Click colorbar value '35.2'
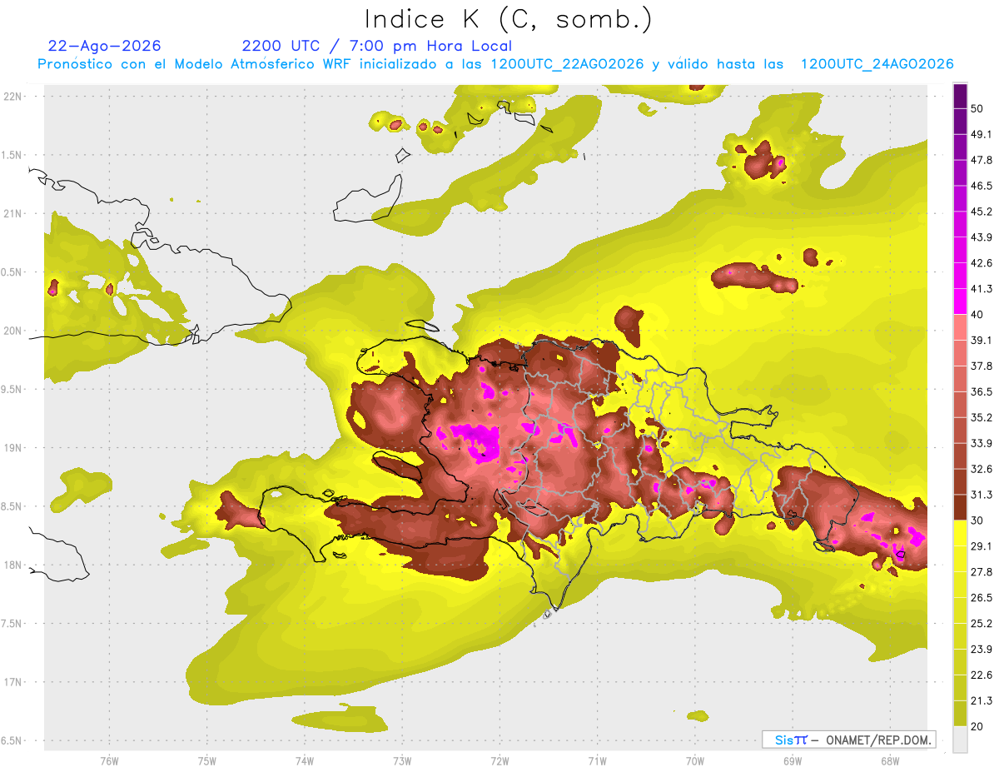Image resolution: width=999 pixels, height=772 pixels. click(981, 417)
